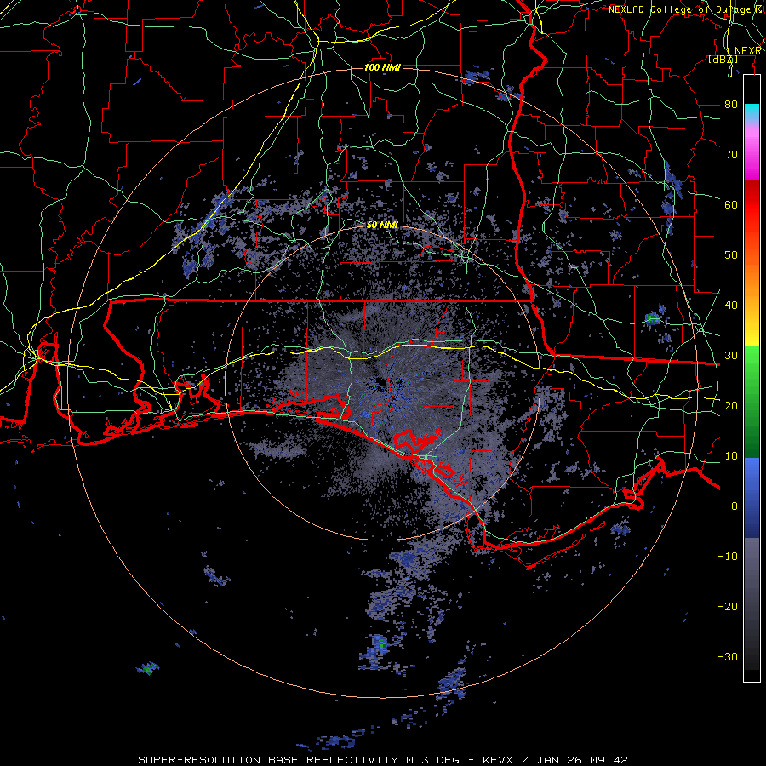Screen dimensions: 766x766
Task: Click the magenta segment of the color scale
Action: click(x=752, y=156)
